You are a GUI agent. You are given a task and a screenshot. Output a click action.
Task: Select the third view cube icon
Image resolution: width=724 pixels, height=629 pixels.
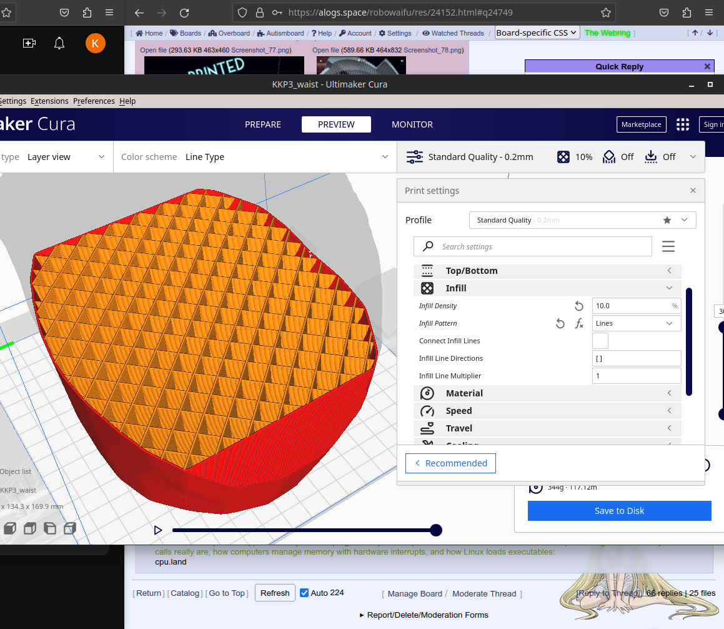(x=50, y=528)
